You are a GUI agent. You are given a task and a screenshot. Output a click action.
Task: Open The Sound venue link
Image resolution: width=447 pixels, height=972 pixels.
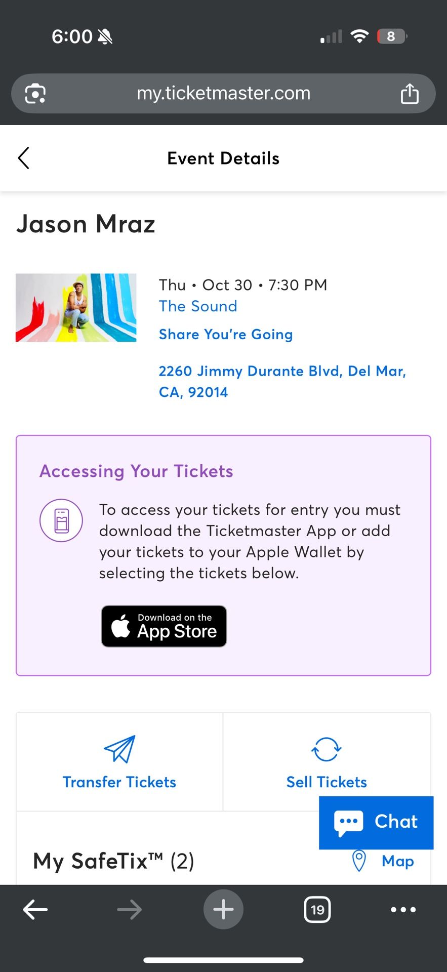click(x=197, y=306)
